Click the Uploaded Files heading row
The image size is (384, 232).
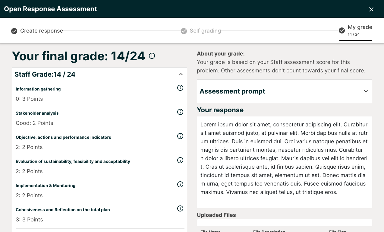pos(216,215)
